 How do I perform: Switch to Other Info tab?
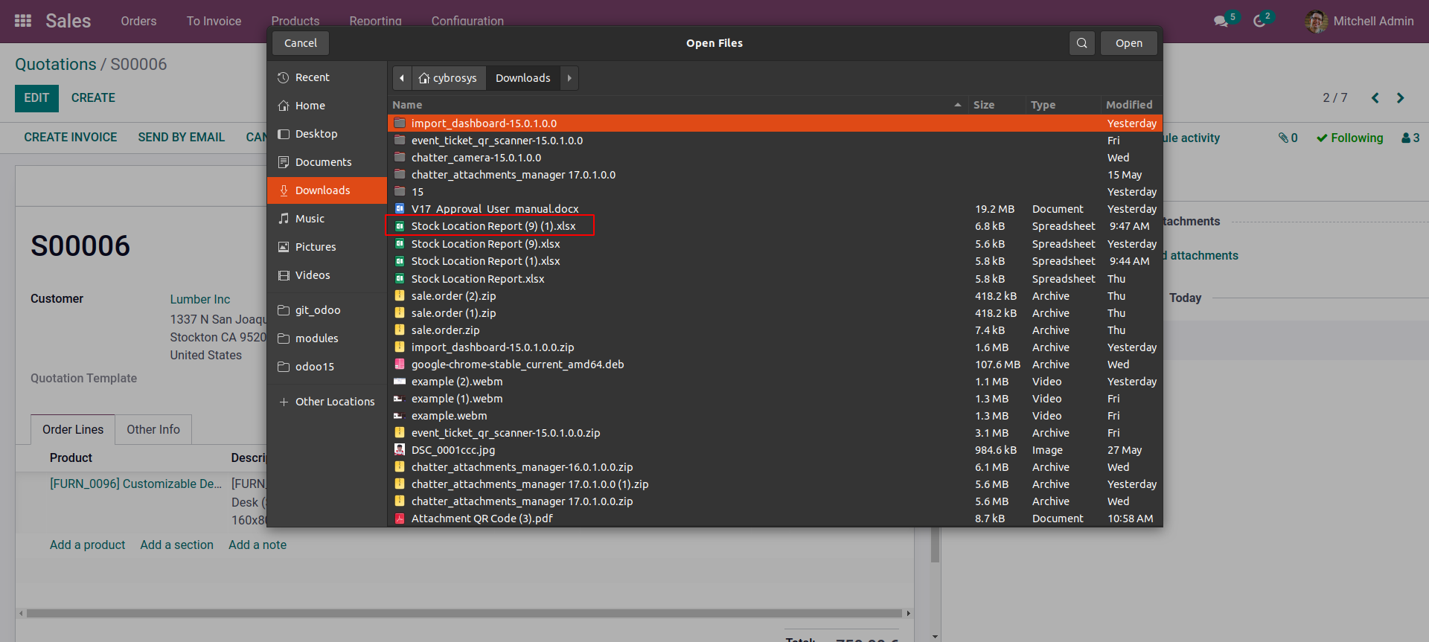(x=153, y=430)
